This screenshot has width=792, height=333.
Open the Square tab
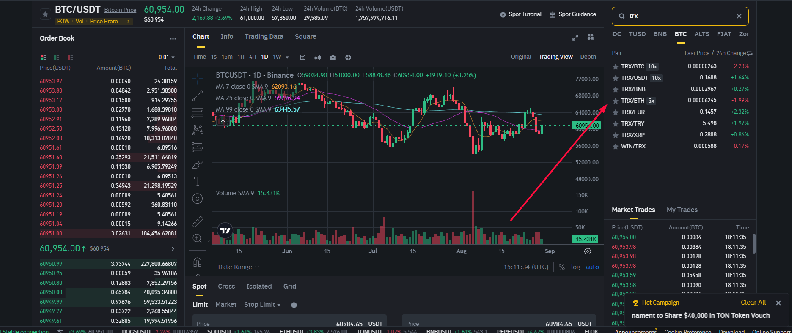point(305,37)
